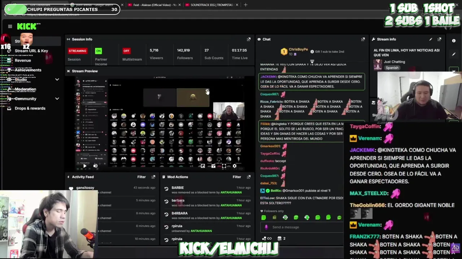
Task: Undo the rpirula unbanned action
Action: click(166, 227)
